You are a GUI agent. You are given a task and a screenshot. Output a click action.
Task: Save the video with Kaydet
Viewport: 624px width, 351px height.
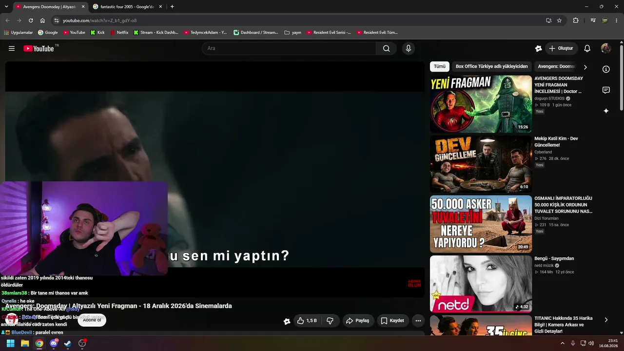point(392,321)
